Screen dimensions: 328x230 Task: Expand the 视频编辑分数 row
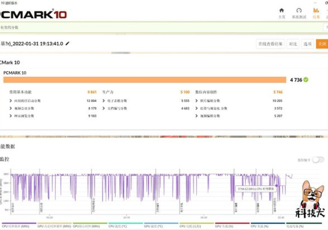pos(196,116)
